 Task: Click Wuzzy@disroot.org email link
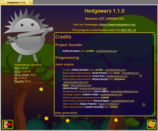tap(81, 85)
